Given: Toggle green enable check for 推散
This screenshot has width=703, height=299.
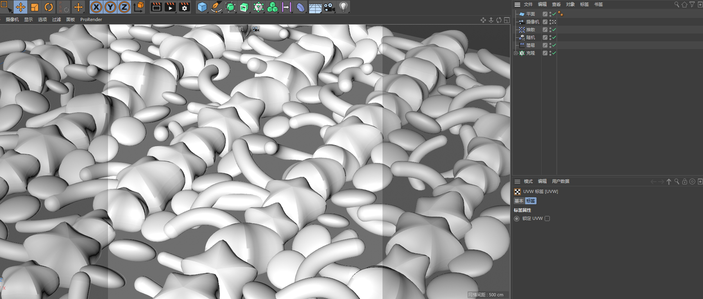Looking at the screenshot, I should pos(553,29).
